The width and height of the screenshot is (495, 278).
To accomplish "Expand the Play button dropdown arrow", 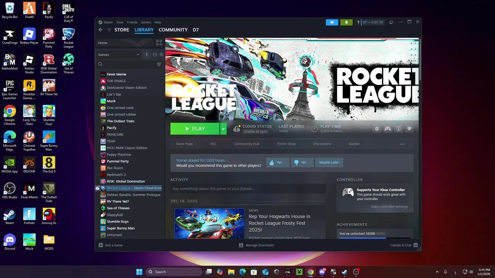I will coord(223,129).
